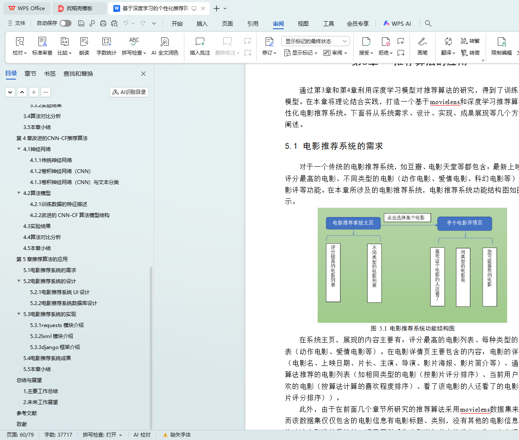Screen dimensions: 519x440
Task: Open the 书签 tab in navigation pane
Action: [x=49, y=74]
